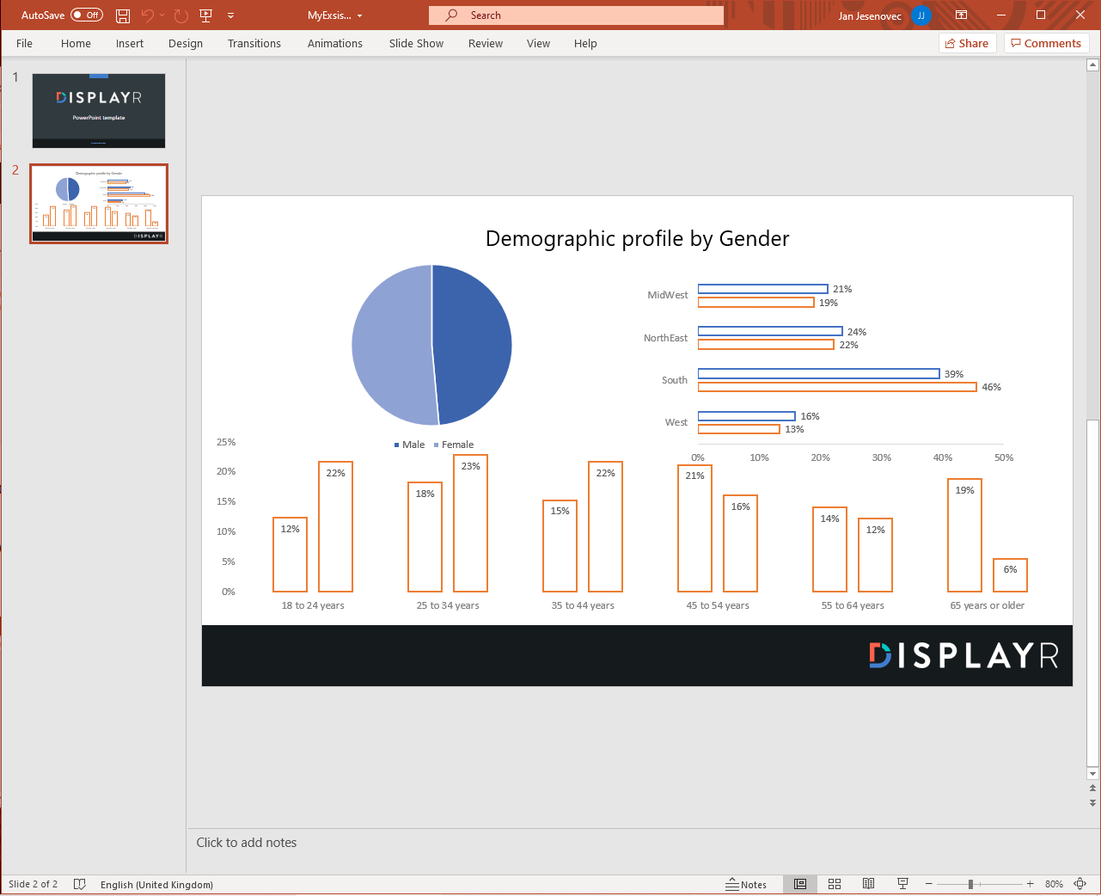Select slide 1 thumbnail
Viewport: 1101px width, 896px height.
tap(99, 111)
